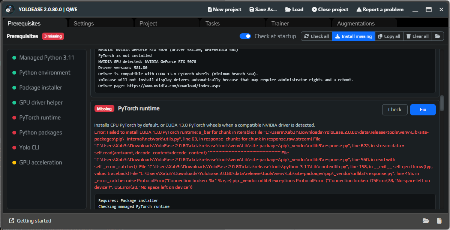This screenshot has height=230, width=450.
Task: Click the red PyTorch install error message
Action: (262, 160)
